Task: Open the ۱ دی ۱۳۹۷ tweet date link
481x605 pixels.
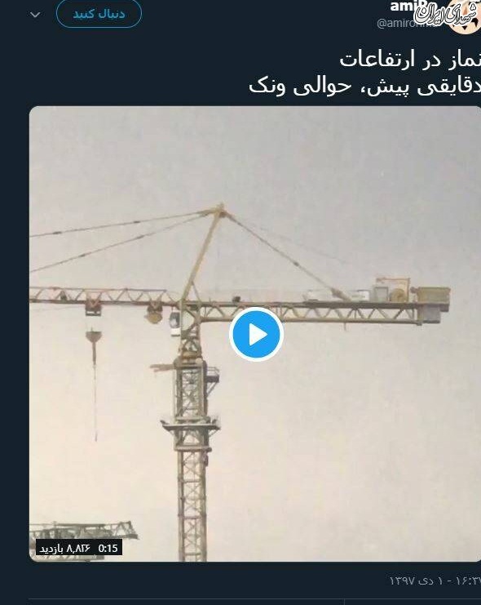Action: (416, 581)
